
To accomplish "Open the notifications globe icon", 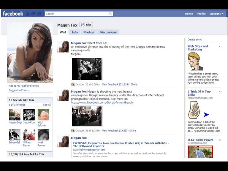I will [x=39, y=14].
